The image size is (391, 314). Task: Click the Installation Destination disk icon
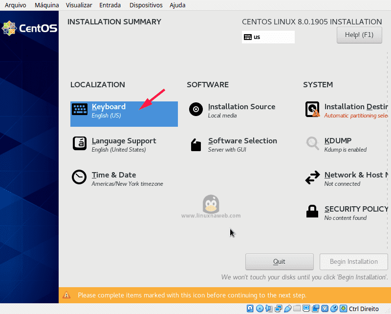(x=312, y=109)
